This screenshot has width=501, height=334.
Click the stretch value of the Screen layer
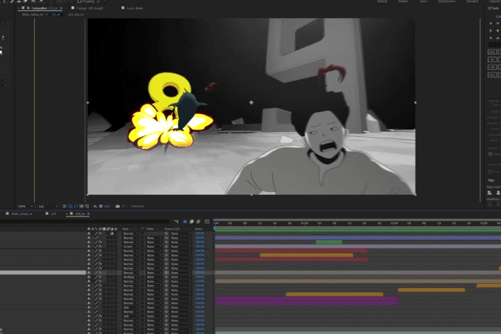coord(200,247)
